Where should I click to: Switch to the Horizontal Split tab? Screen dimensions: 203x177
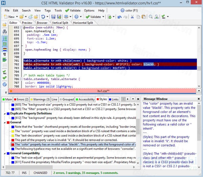pos(83,23)
